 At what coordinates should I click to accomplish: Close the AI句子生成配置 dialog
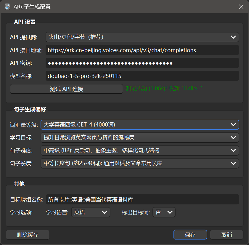click(x=241, y=7)
